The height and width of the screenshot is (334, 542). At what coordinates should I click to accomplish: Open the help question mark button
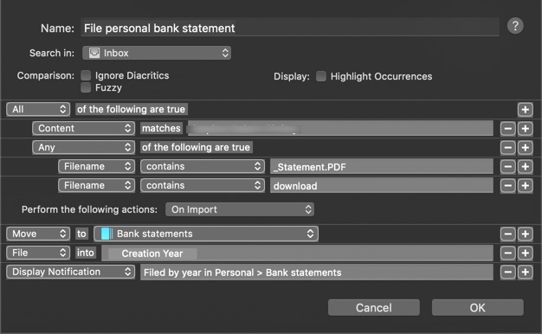tap(515, 26)
